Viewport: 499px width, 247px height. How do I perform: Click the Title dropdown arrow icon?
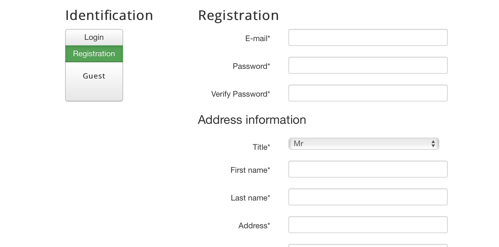[x=433, y=144]
